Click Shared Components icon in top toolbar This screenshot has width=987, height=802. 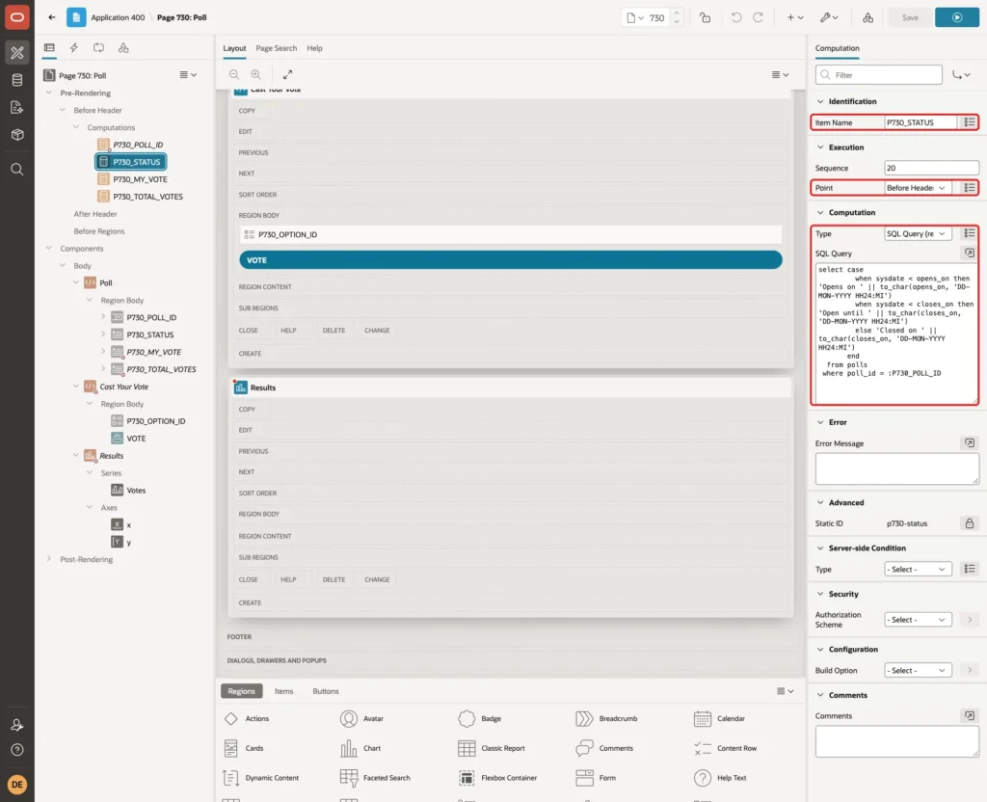pos(868,17)
